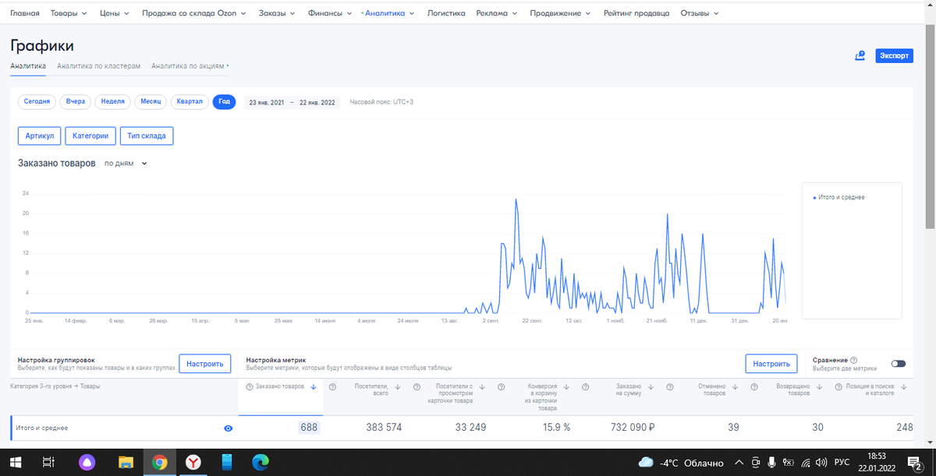
Task: Select the Сегодня period
Action: pyautogui.click(x=37, y=102)
